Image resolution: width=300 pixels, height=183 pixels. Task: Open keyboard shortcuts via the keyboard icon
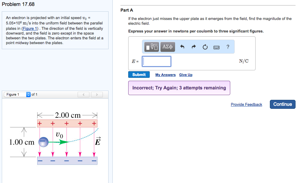coord(216,47)
